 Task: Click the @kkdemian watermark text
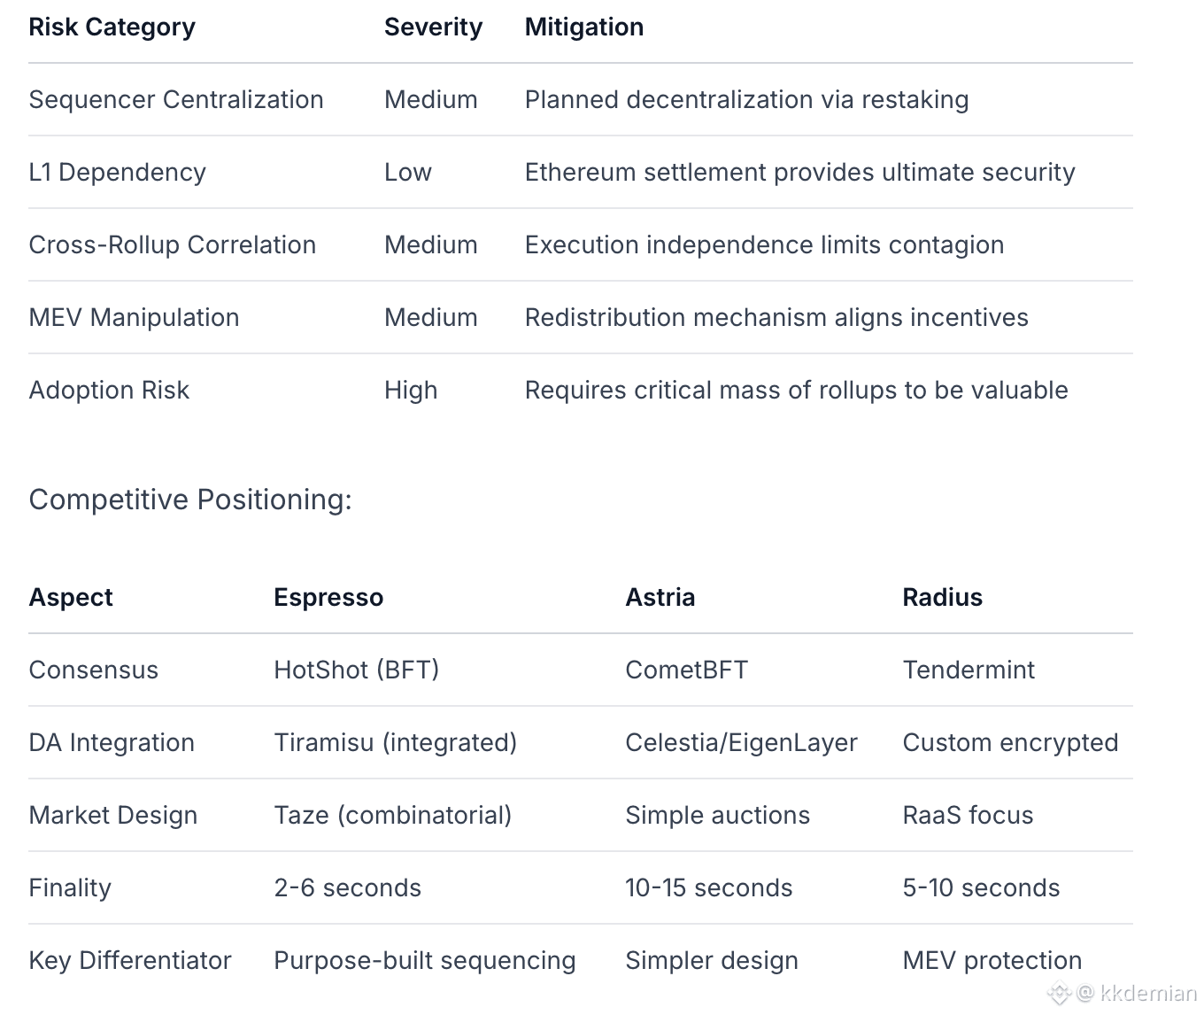coord(1138,994)
